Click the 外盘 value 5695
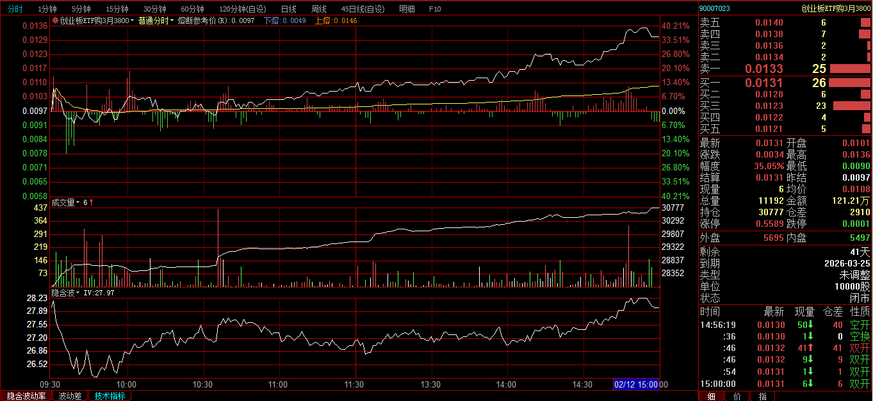The height and width of the screenshot is (401, 873). (773, 238)
